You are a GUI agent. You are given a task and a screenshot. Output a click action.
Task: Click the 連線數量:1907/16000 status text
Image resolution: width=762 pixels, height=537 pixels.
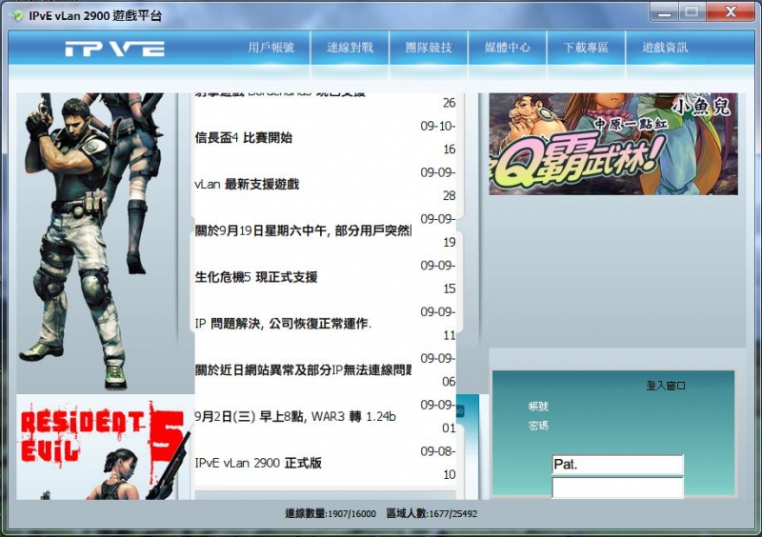(331, 514)
